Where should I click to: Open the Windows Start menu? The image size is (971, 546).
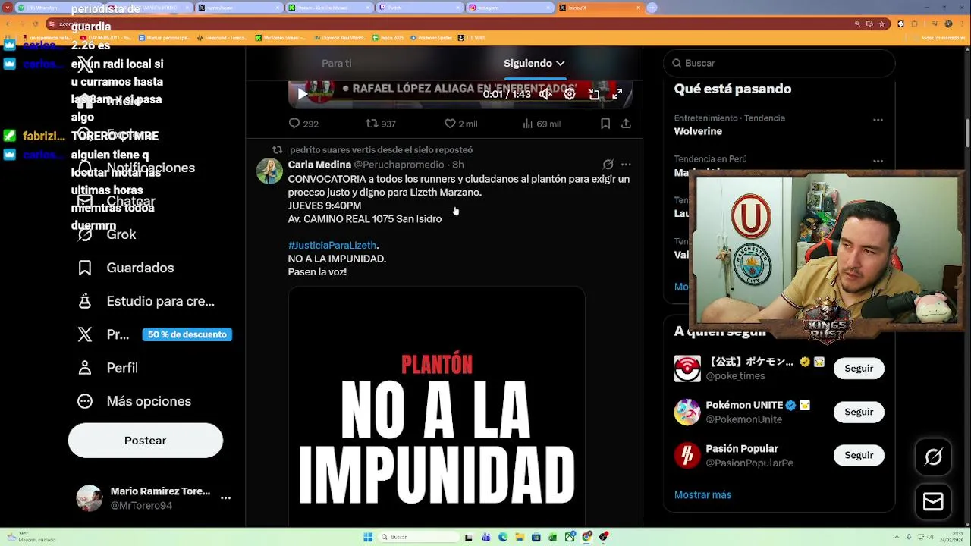(368, 537)
